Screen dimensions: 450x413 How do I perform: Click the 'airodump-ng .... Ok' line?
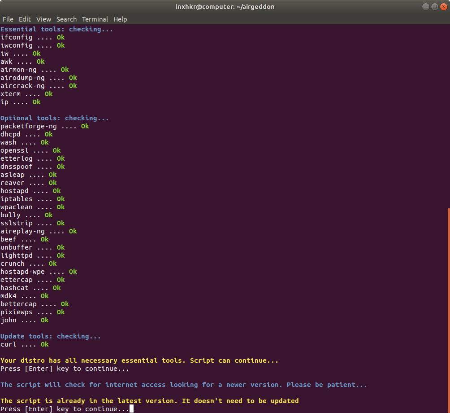click(x=39, y=78)
